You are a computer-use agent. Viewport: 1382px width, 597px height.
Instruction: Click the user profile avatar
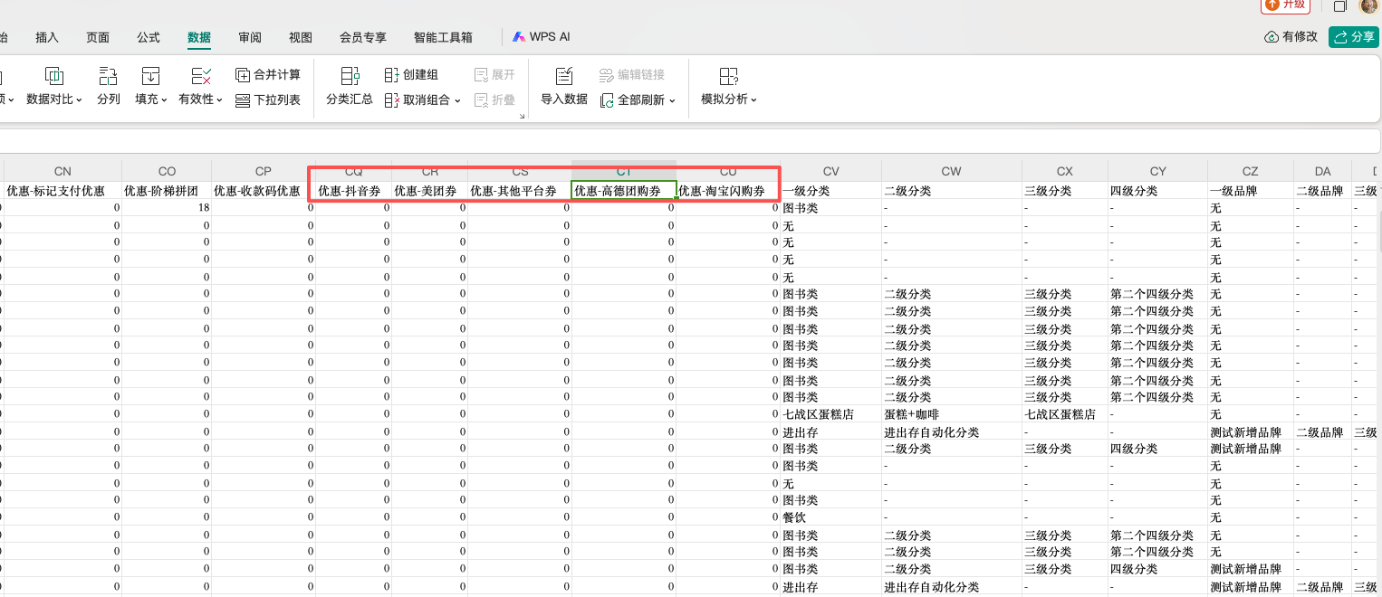click(x=1368, y=5)
